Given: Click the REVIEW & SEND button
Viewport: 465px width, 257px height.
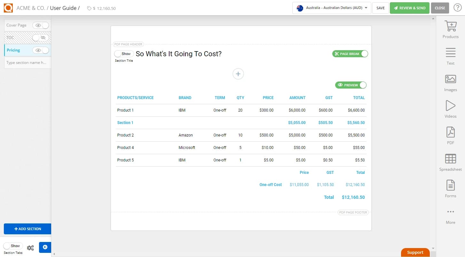Looking at the screenshot, I should tap(410, 8).
